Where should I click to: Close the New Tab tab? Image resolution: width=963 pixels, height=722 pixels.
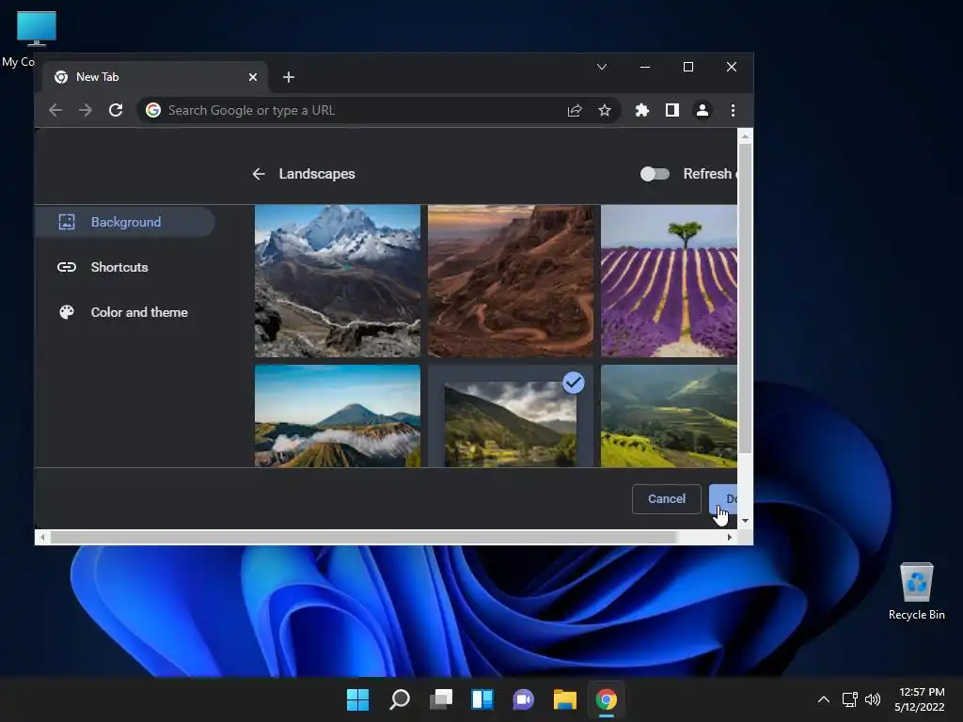click(x=252, y=77)
